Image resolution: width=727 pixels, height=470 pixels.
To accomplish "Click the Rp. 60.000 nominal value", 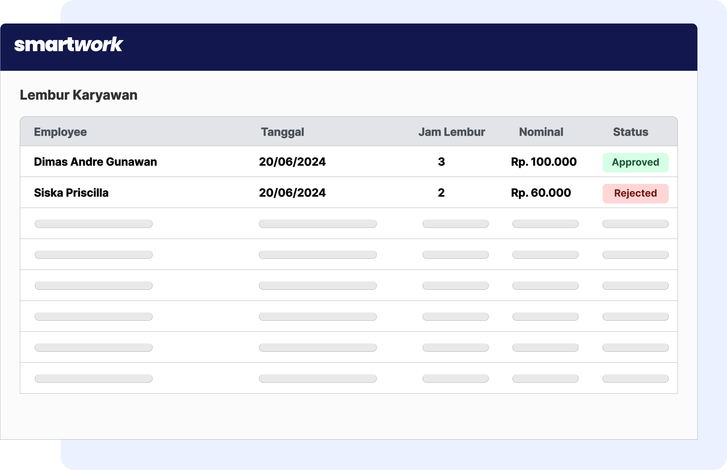I will pyautogui.click(x=540, y=193).
